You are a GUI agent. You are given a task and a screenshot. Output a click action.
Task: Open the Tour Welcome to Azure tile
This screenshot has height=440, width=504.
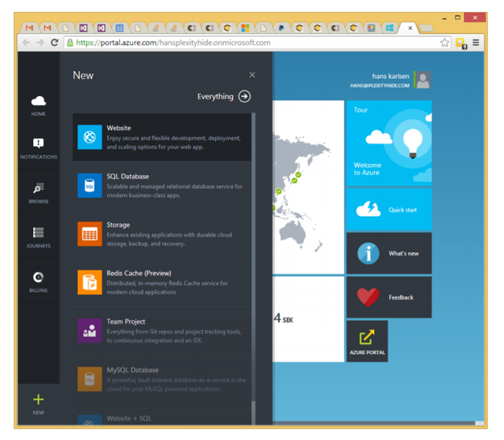tap(389, 144)
